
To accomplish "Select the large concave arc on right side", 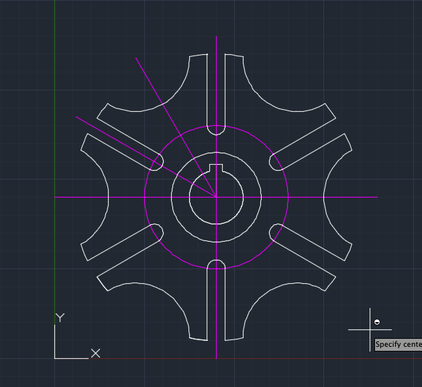I will point(324,197).
